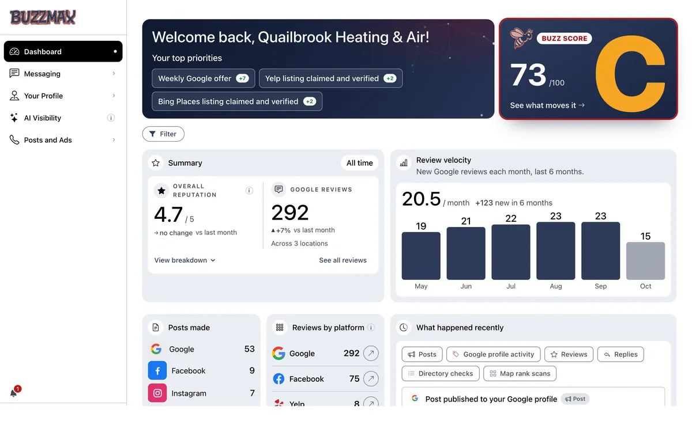This screenshot has width=692, height=432.
Task: Open Messaging in the sidebar
Action: click(x=63, y=74)
